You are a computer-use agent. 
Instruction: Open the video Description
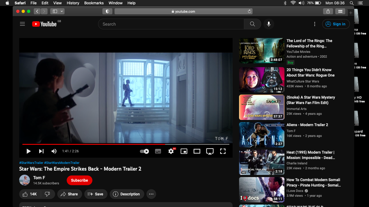coord(126,194)
